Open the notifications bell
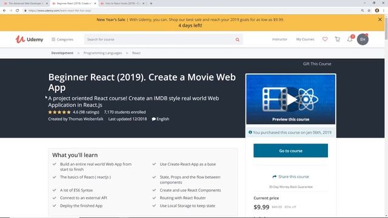The image size is (388, 218). click(x=350, y=39)
